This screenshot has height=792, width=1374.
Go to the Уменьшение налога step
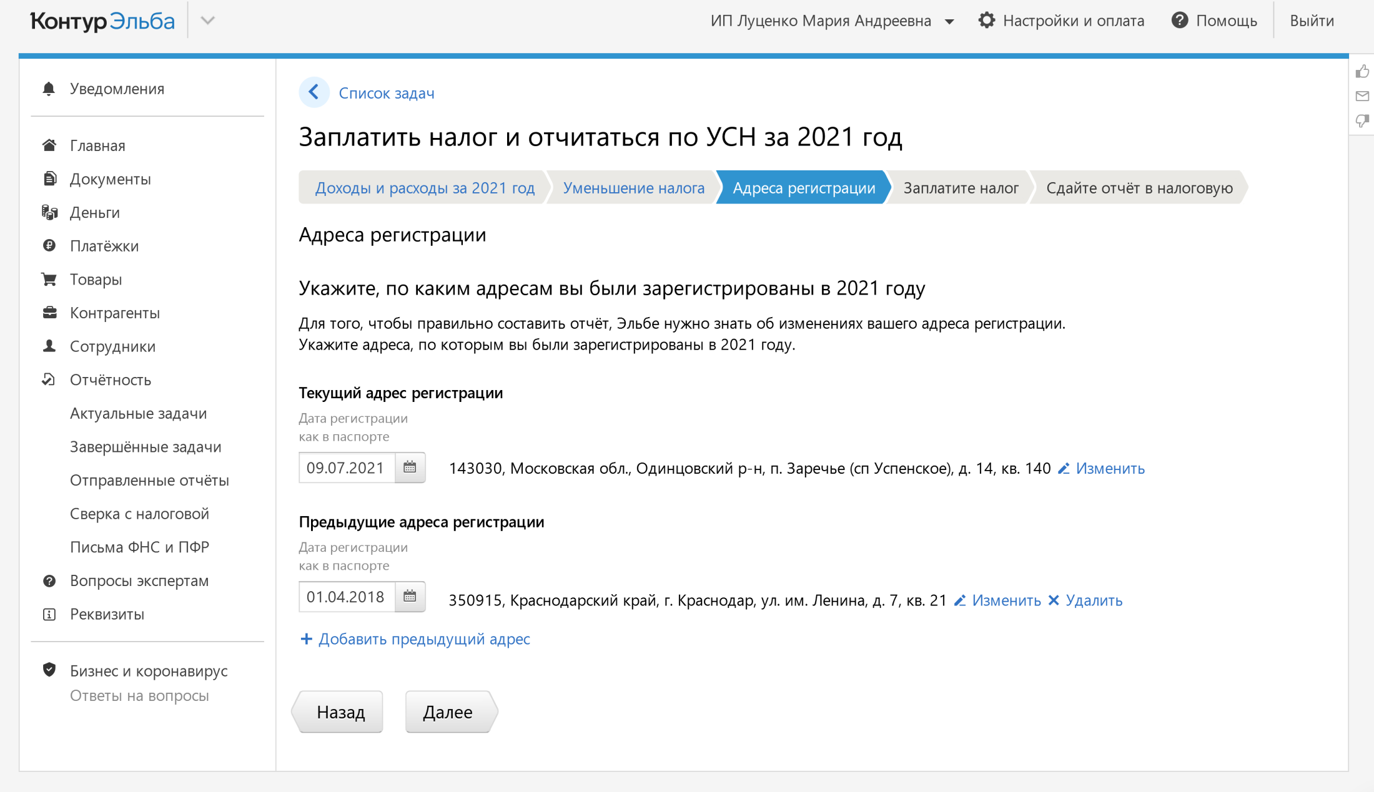[x=633, y=188]
